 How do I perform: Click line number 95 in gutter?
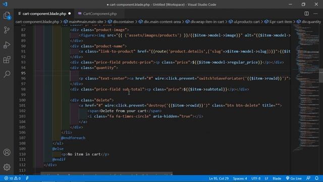pyautogui.click(x=23, y=73)
